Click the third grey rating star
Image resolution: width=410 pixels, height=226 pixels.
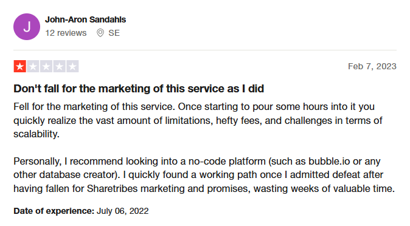click(x=46, y=66)
